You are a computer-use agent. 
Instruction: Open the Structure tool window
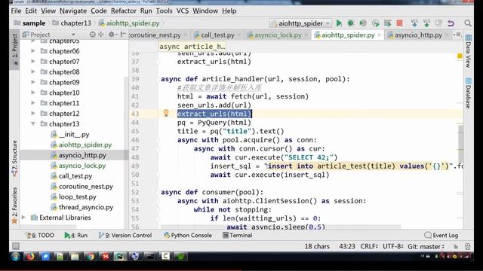click(x=14, y=158)
